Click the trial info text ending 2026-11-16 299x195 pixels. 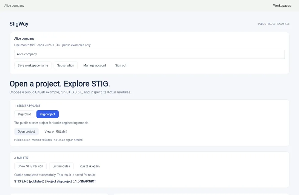[52, 45]
